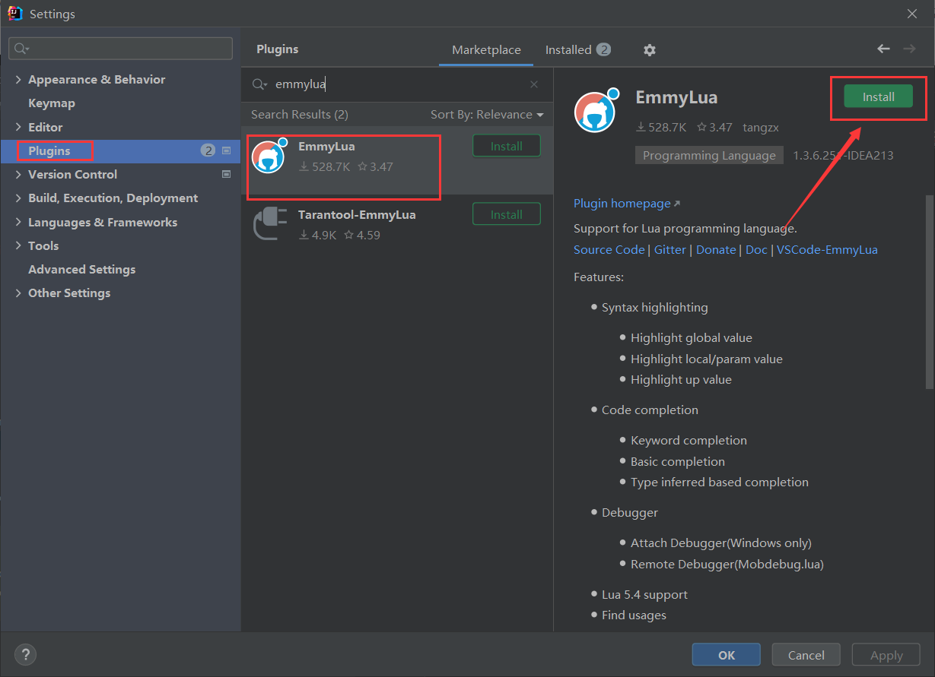Open the plugins gear settings menu

649,50
